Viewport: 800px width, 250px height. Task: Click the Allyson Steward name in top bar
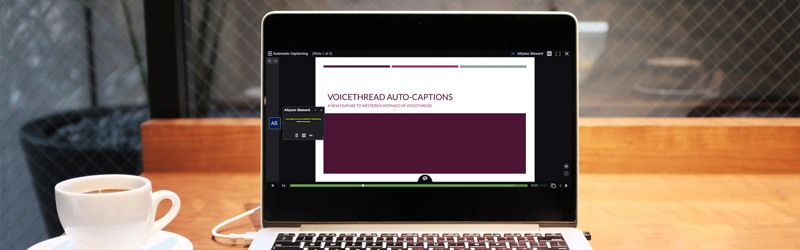pos(530,53)
